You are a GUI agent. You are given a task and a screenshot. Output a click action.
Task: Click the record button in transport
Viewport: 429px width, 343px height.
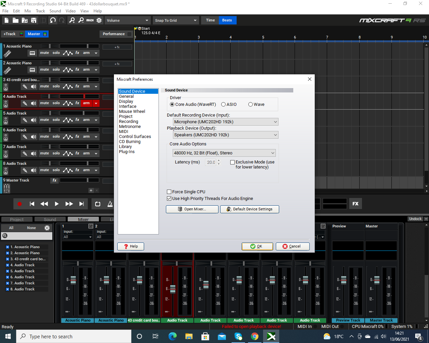(19, 204)
